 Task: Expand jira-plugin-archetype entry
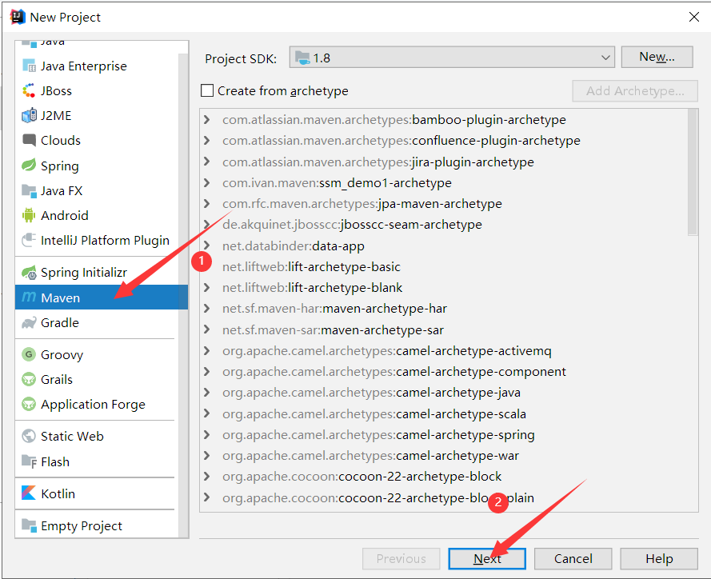click(x=207, y=162)
